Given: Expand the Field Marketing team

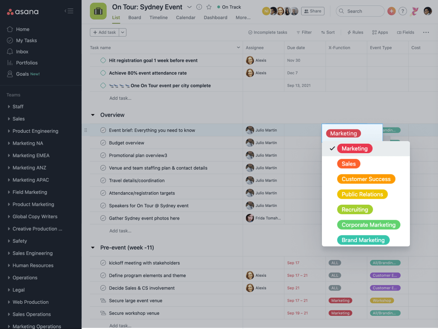Looking at the screenshot, I should (x=9, y=192).
